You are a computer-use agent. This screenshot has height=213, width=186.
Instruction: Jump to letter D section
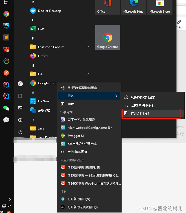(x=33, y=2)
